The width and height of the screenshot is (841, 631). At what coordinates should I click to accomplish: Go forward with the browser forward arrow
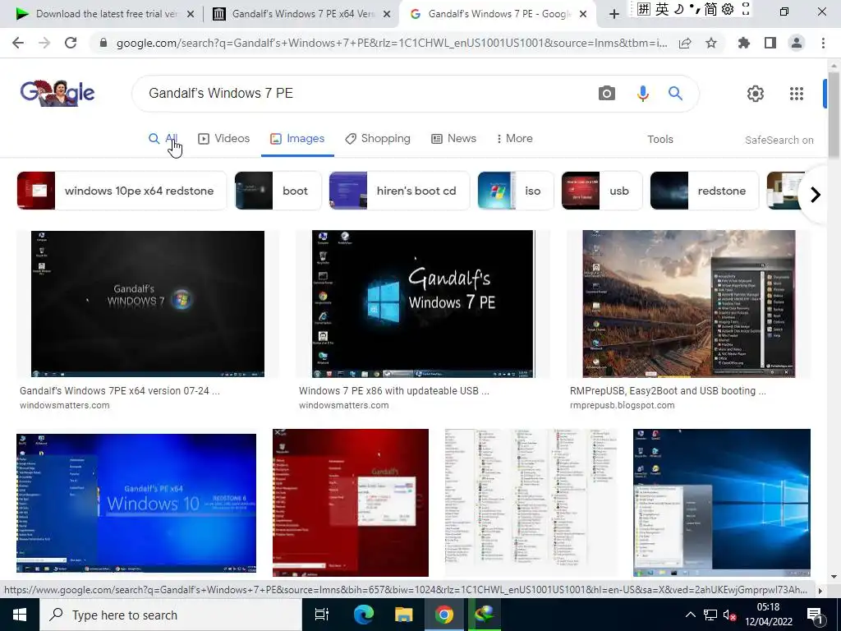coord(44,43)
